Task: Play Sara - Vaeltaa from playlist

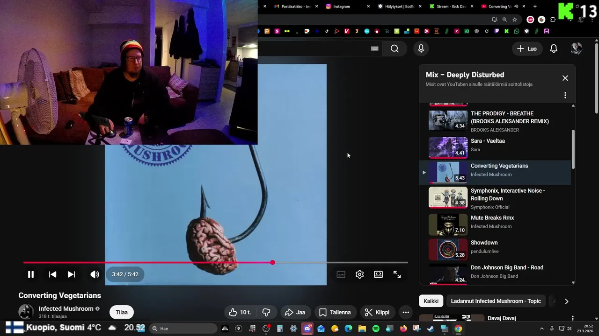Action: pos(496,147)
